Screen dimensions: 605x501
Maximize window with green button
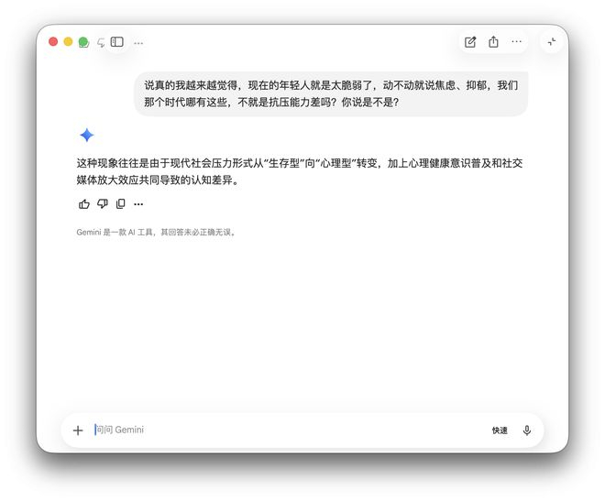click(83, 41)
